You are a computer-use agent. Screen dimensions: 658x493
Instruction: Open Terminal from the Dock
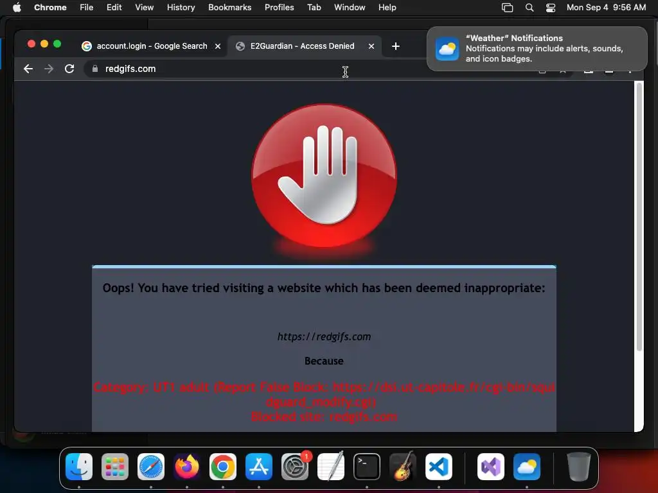(x=367, y=467)
